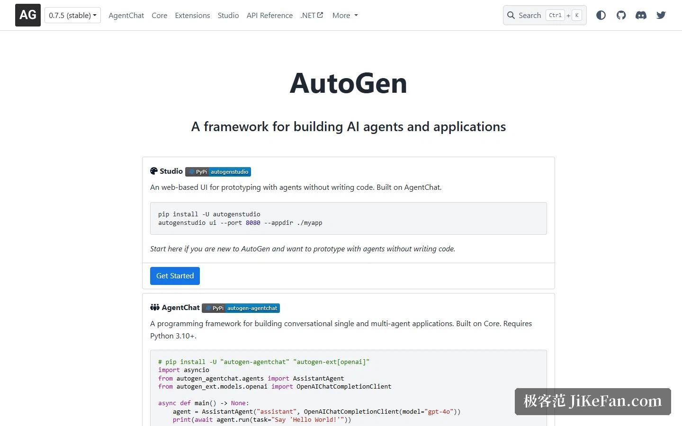This screenshot has width=682, height=426.
Task: Click the Studio palette icon
Action: tap(154, 171)
